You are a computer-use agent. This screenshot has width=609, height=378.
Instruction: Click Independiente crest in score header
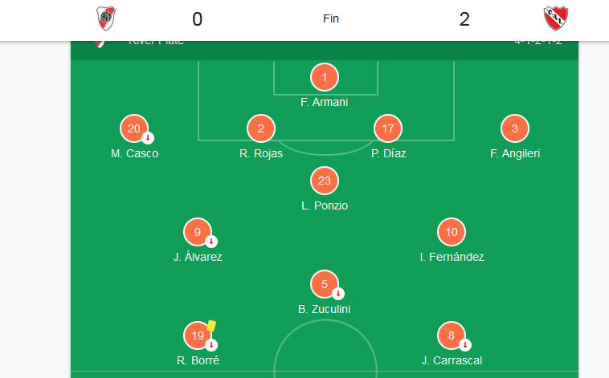[555, 18]
